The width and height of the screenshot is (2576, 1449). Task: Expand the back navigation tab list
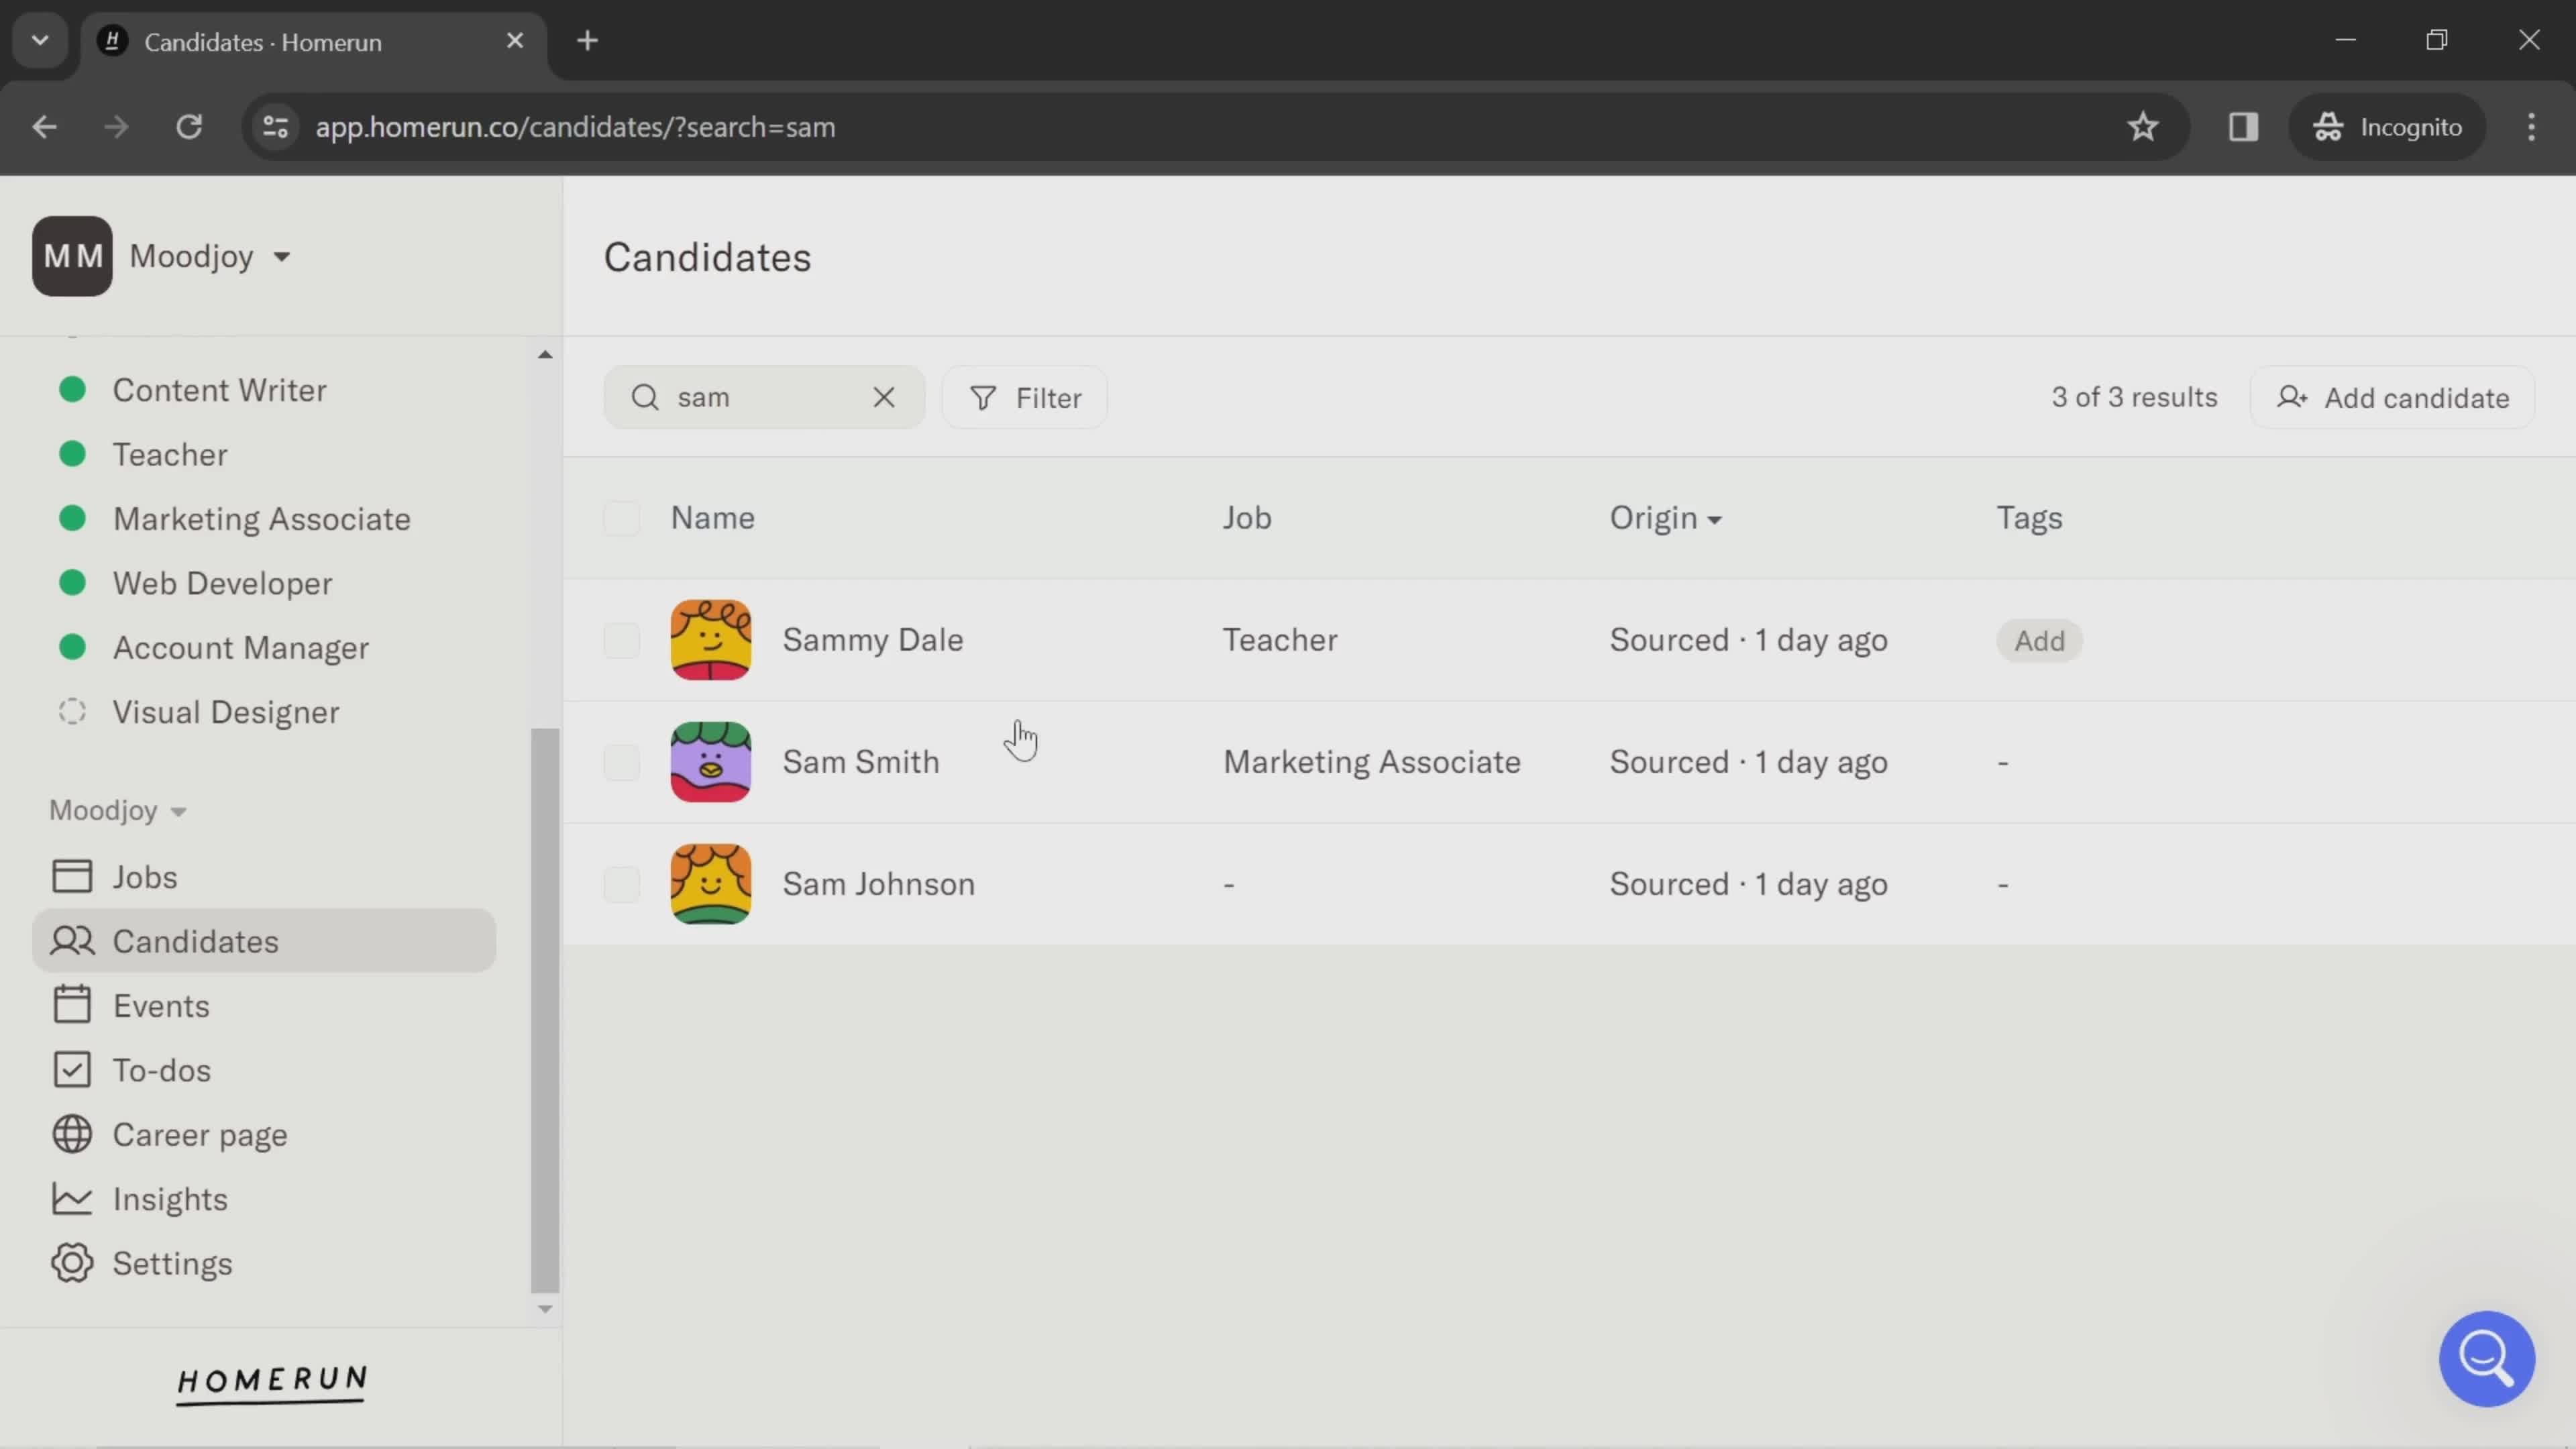coord(39,39)
